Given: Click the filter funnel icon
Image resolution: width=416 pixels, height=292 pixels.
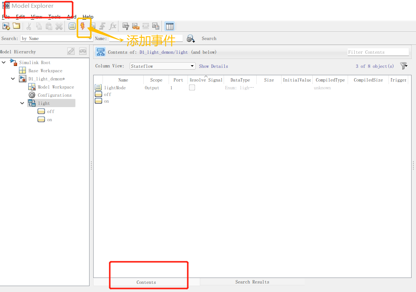Looking at the screenshot, I should 404,66.
